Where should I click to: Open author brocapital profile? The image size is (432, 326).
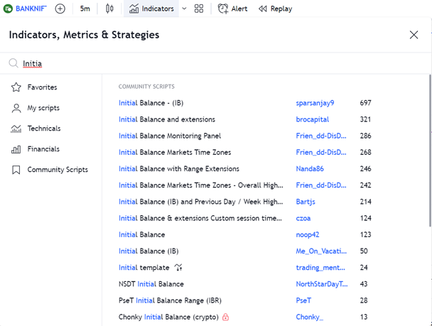(x=313, y=119)
